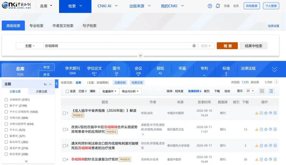Screen dimensions: 286x165
Task: Favorite the third result with star icon
Action: 266,145
